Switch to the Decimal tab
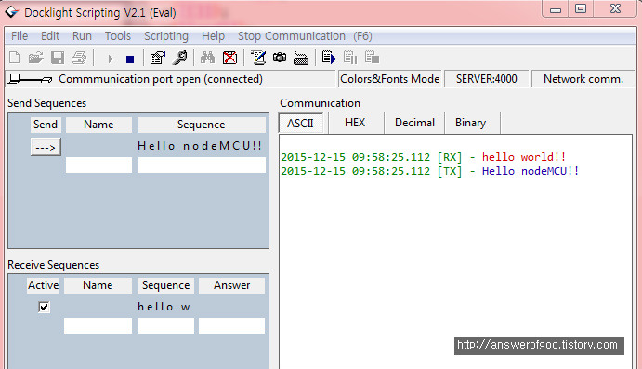 [x=414, y=123]
